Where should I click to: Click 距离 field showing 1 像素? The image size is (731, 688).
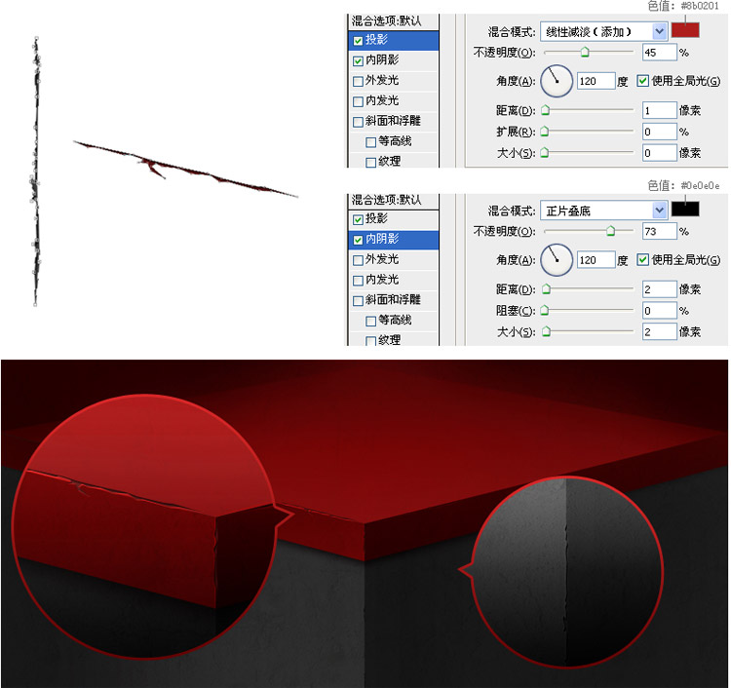[x=659, y=110]
